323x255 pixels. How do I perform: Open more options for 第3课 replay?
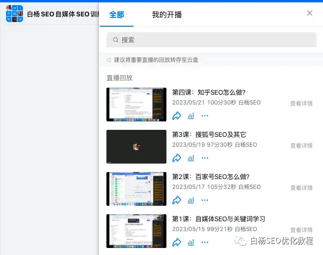205,158
